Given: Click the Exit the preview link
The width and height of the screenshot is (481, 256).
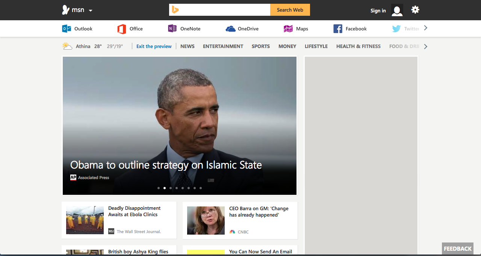Looking at the screenshot, I should (x=154, y=46).
